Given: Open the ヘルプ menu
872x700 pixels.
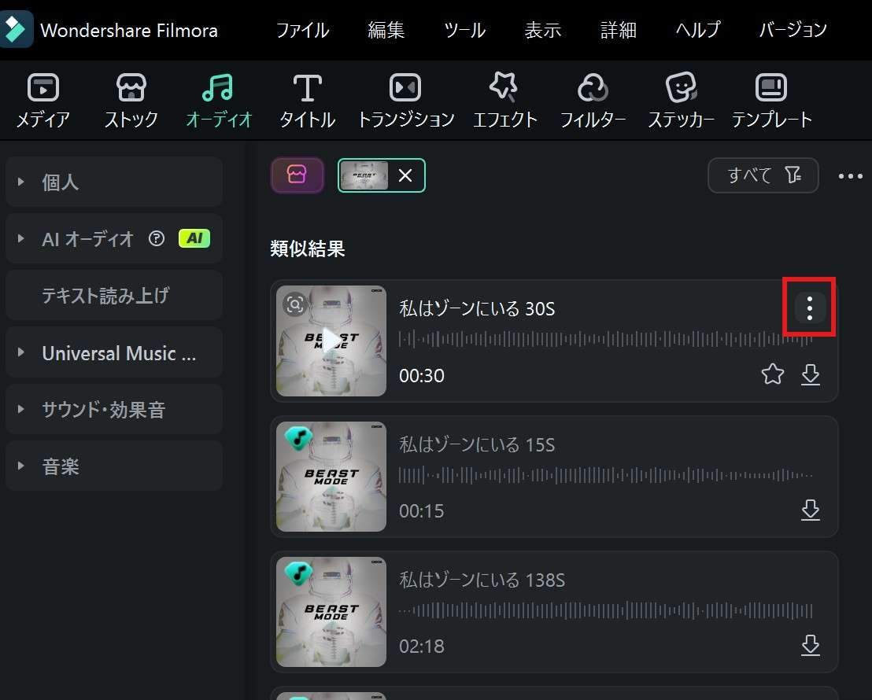Looking at the screenshot, I should tap(698, 30).
